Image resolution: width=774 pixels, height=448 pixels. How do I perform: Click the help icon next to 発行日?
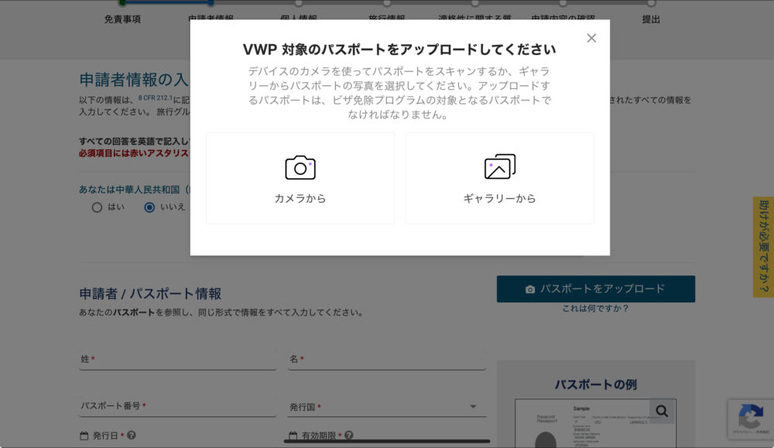pyautogui.click(x=132, y=436)
